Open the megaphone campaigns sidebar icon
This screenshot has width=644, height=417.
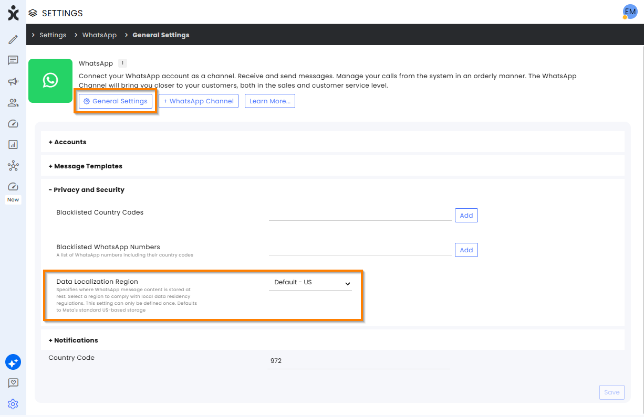[x=13, y=81]
